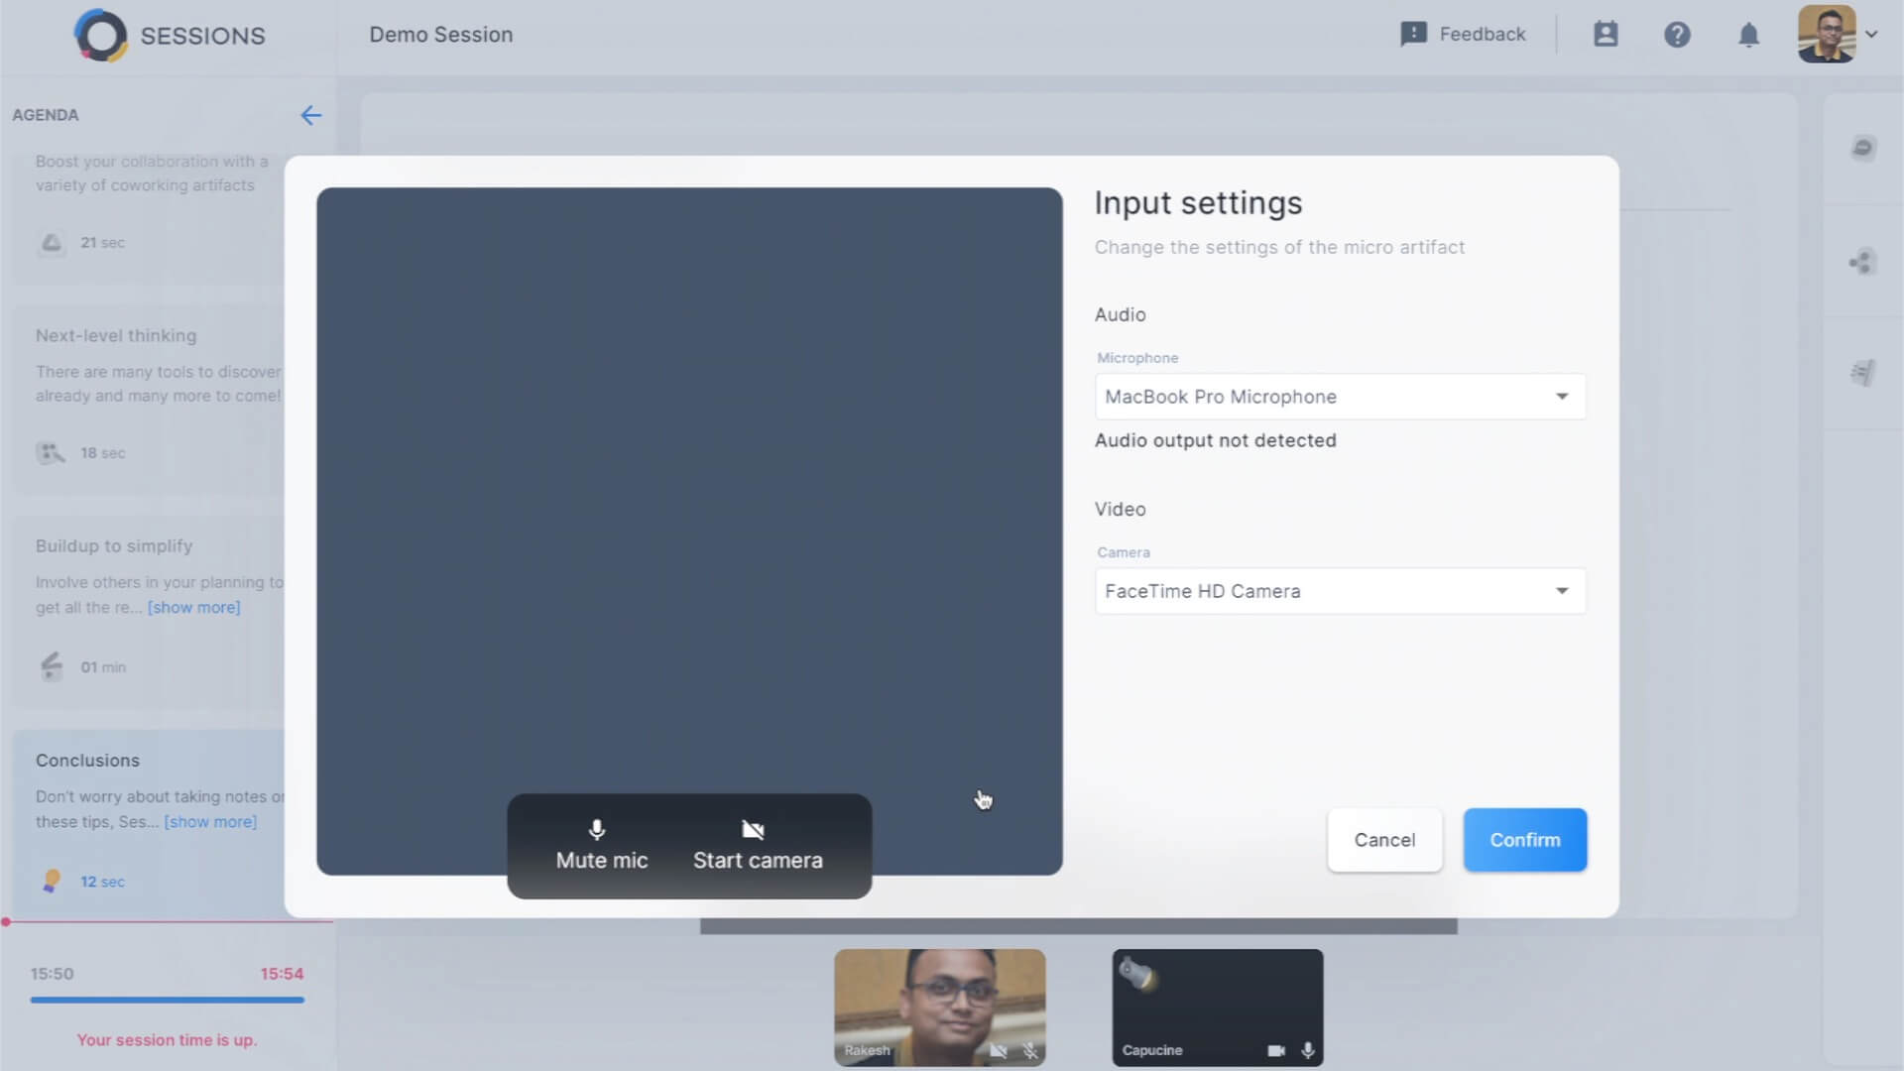This screenshot has width=1904, height=1071.
Task: Open the Feedback option in the top bar
Action: pos(1463,34)
